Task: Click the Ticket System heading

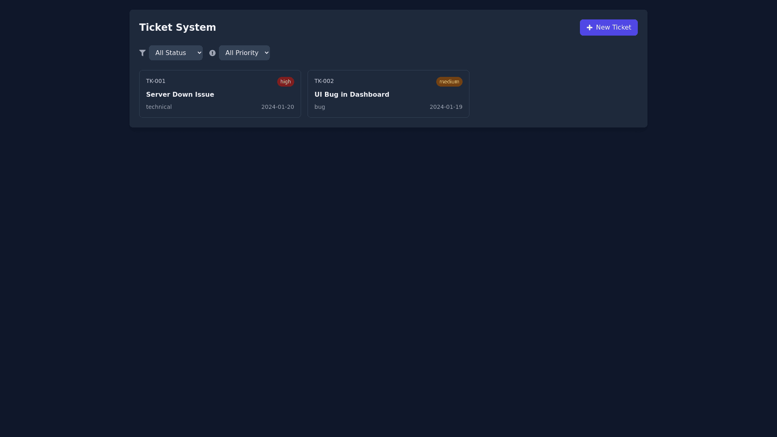Action: tap(178, 28)
